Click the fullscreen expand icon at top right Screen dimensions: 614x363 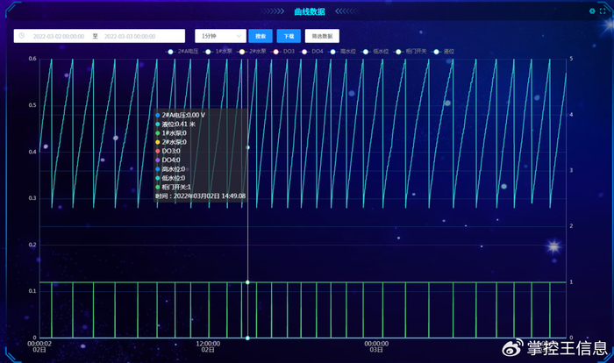pos(603,11)
